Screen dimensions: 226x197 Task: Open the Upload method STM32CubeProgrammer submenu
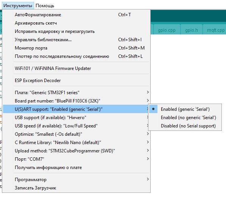[x=76, y=151]
